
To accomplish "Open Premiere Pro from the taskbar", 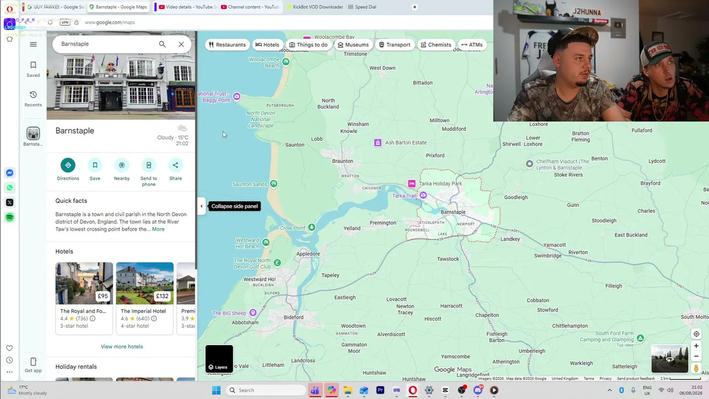I will pos(380,390).
